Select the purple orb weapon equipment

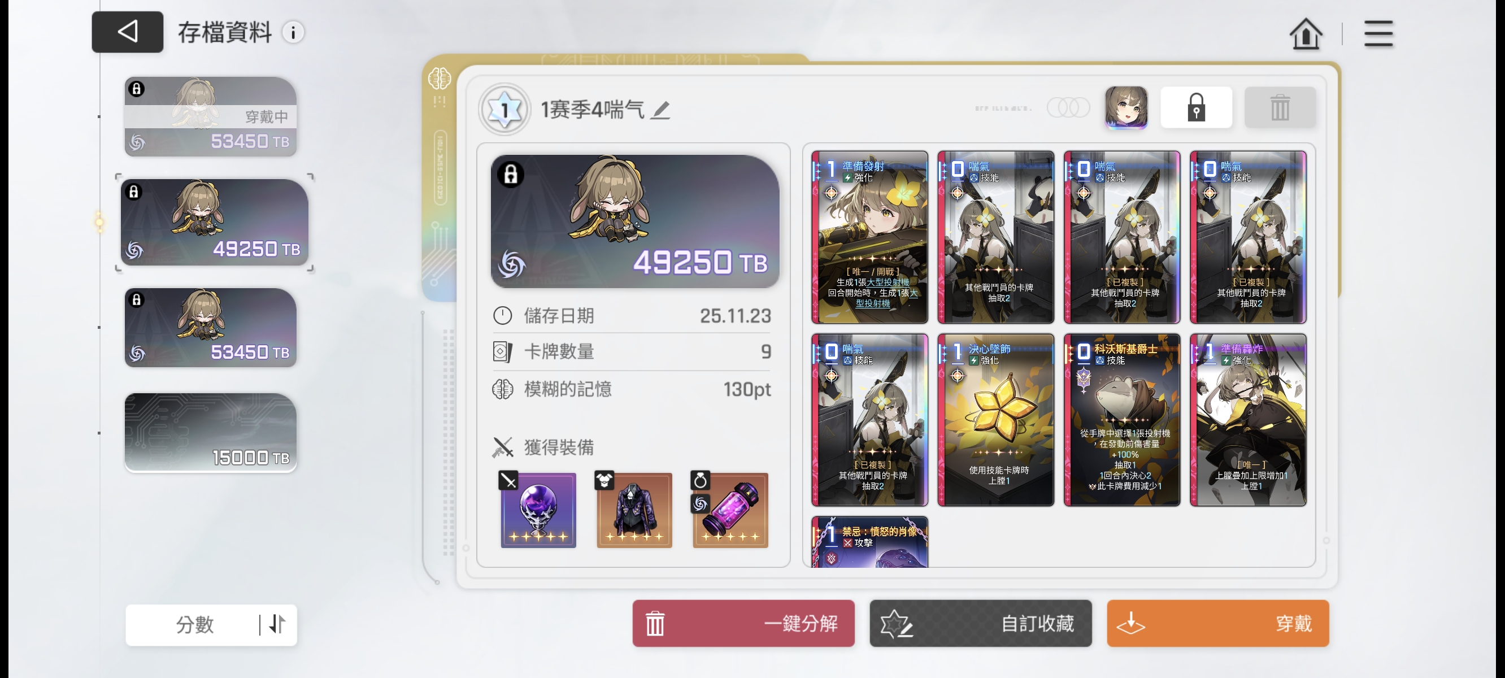click(x=537, y=510)
